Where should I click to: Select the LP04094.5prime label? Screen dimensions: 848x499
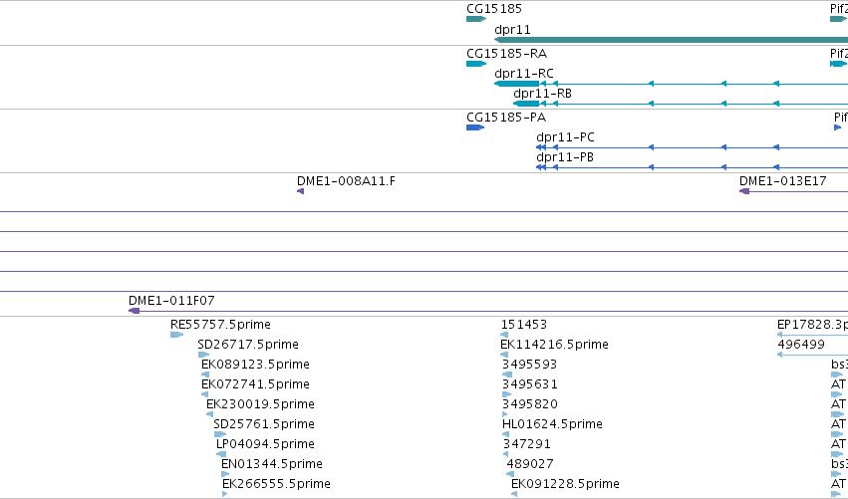tap(265, 444)
